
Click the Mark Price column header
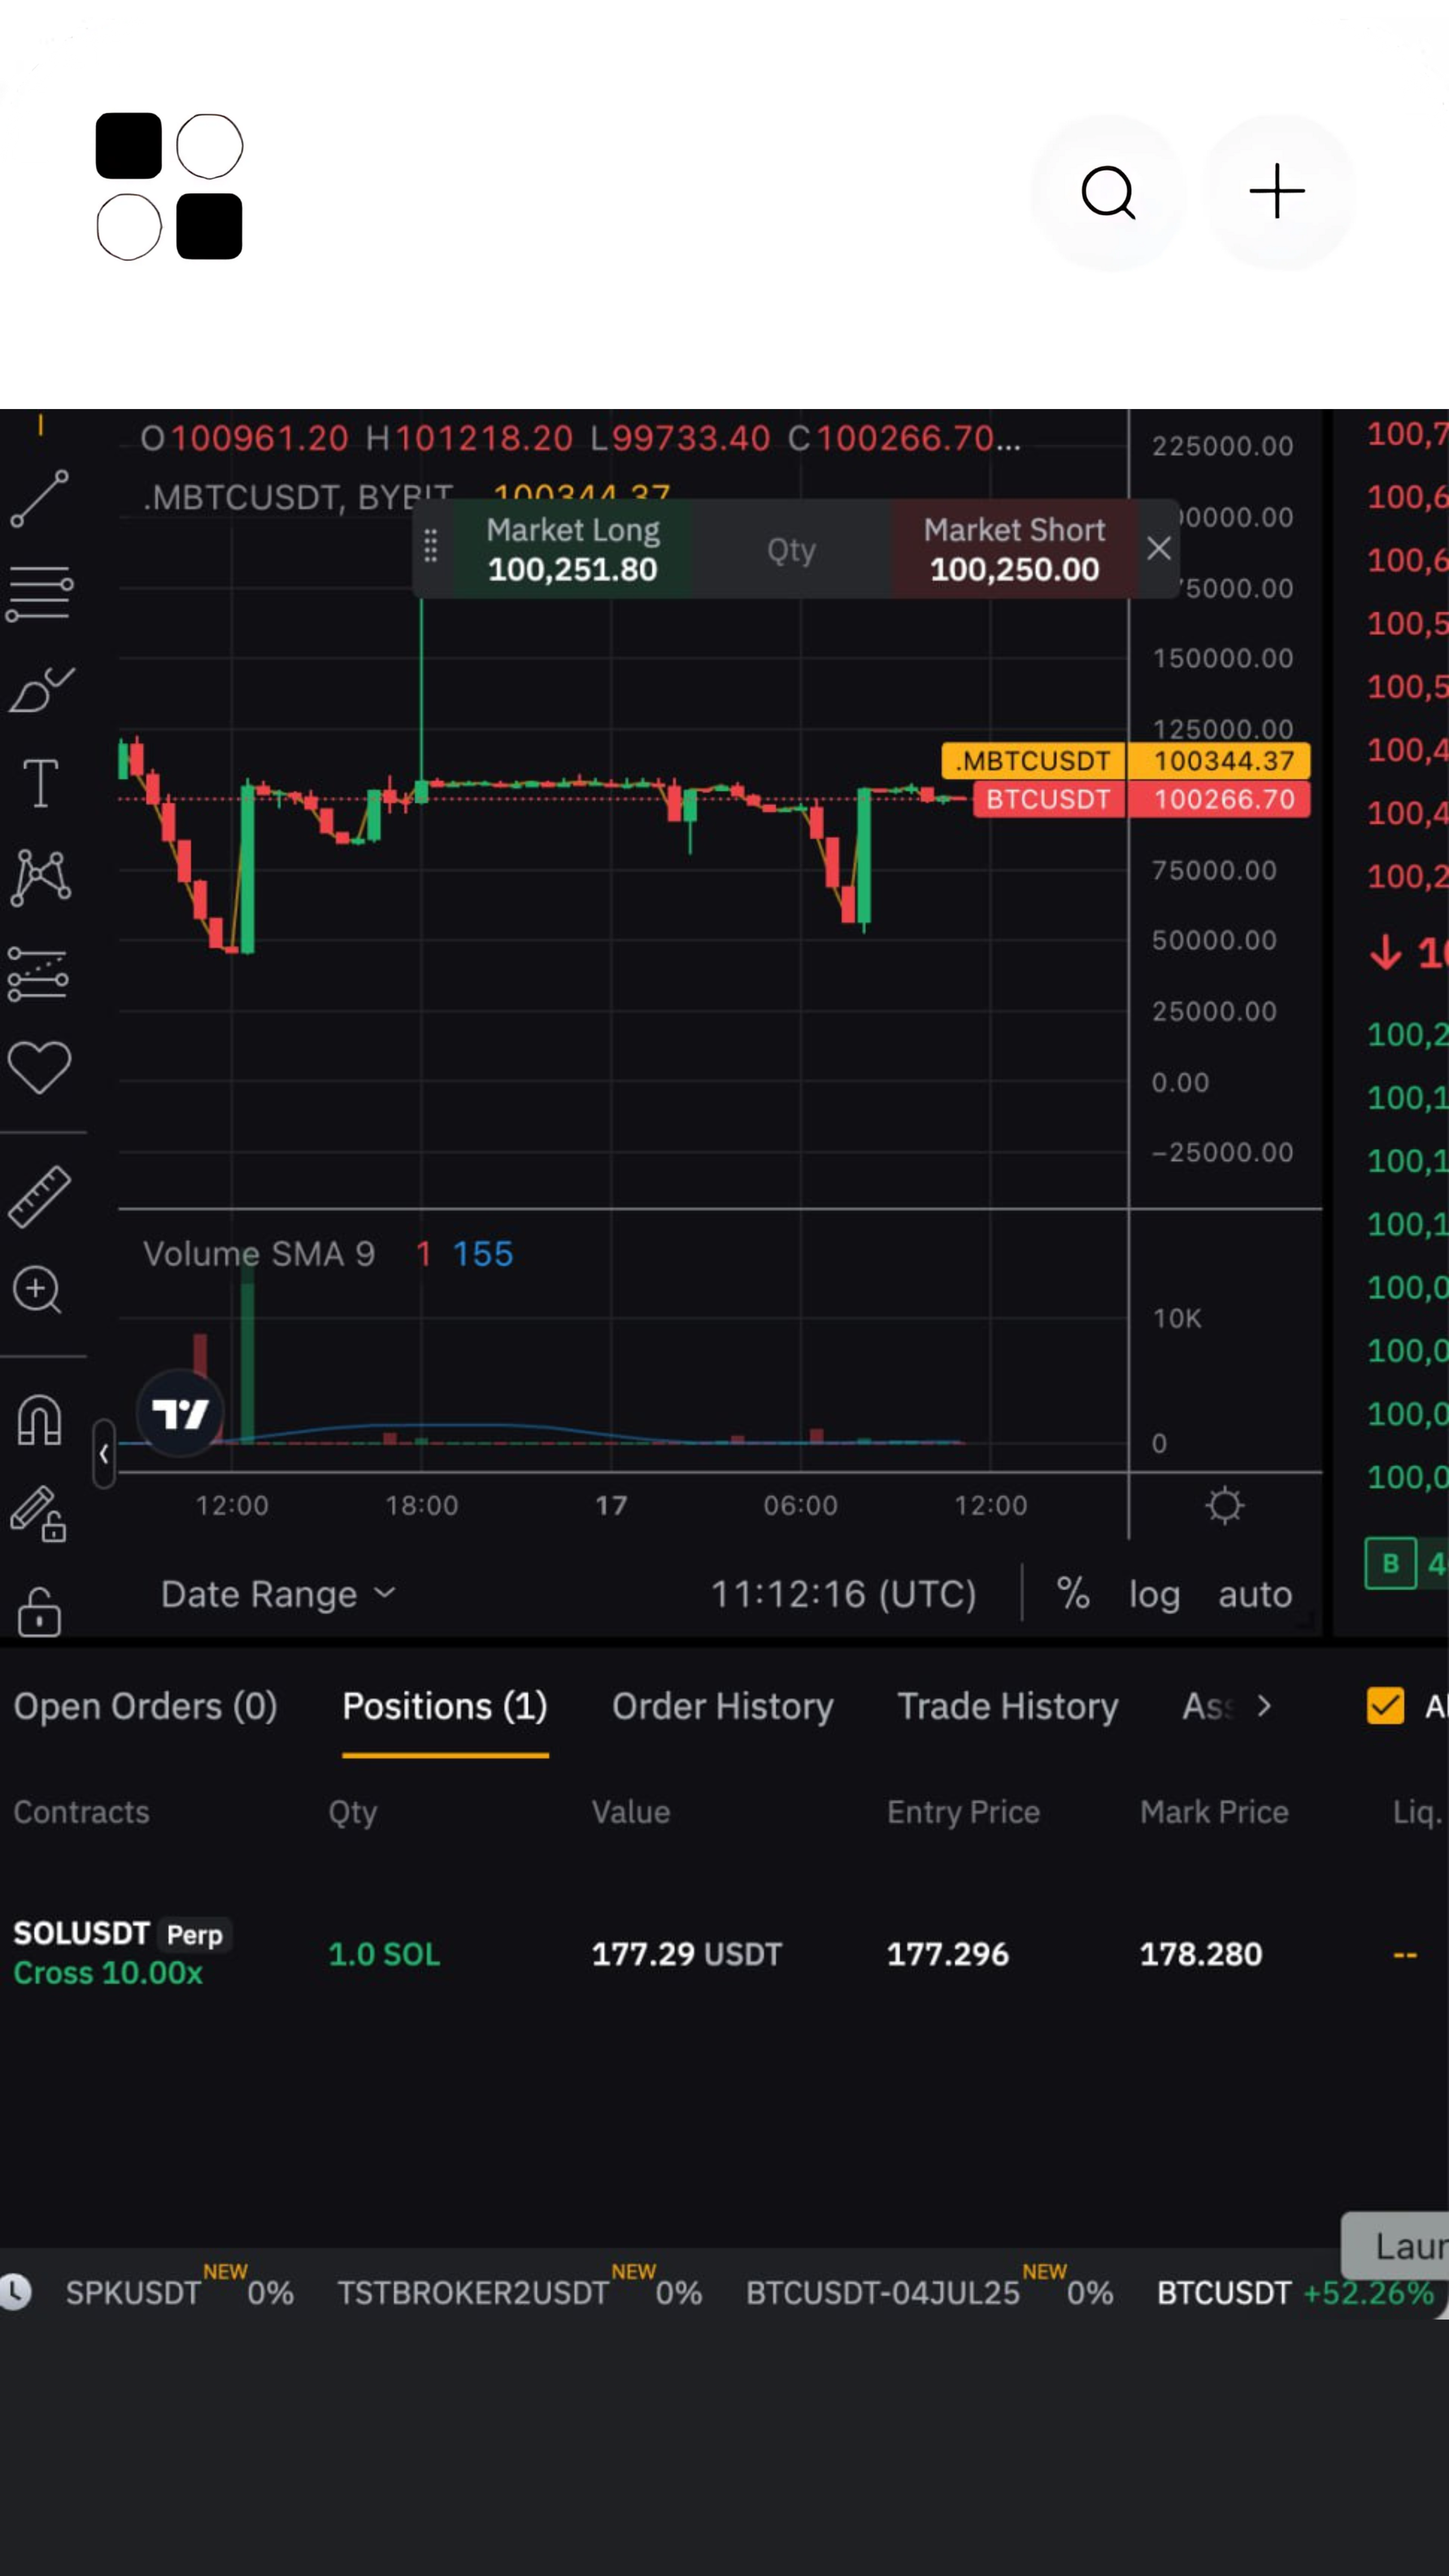pyautogui.click(x=1214, y=1812)
